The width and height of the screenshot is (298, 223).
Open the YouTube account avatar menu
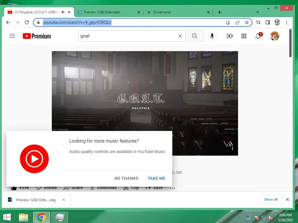(275, 36)
